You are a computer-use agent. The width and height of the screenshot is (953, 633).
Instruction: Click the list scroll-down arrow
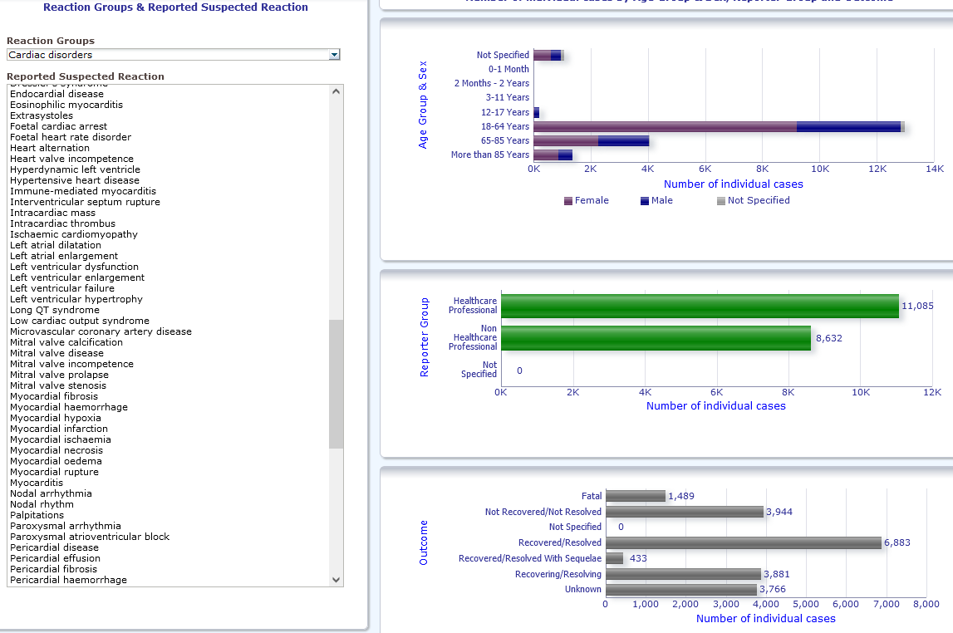click(x=336, y=580)
